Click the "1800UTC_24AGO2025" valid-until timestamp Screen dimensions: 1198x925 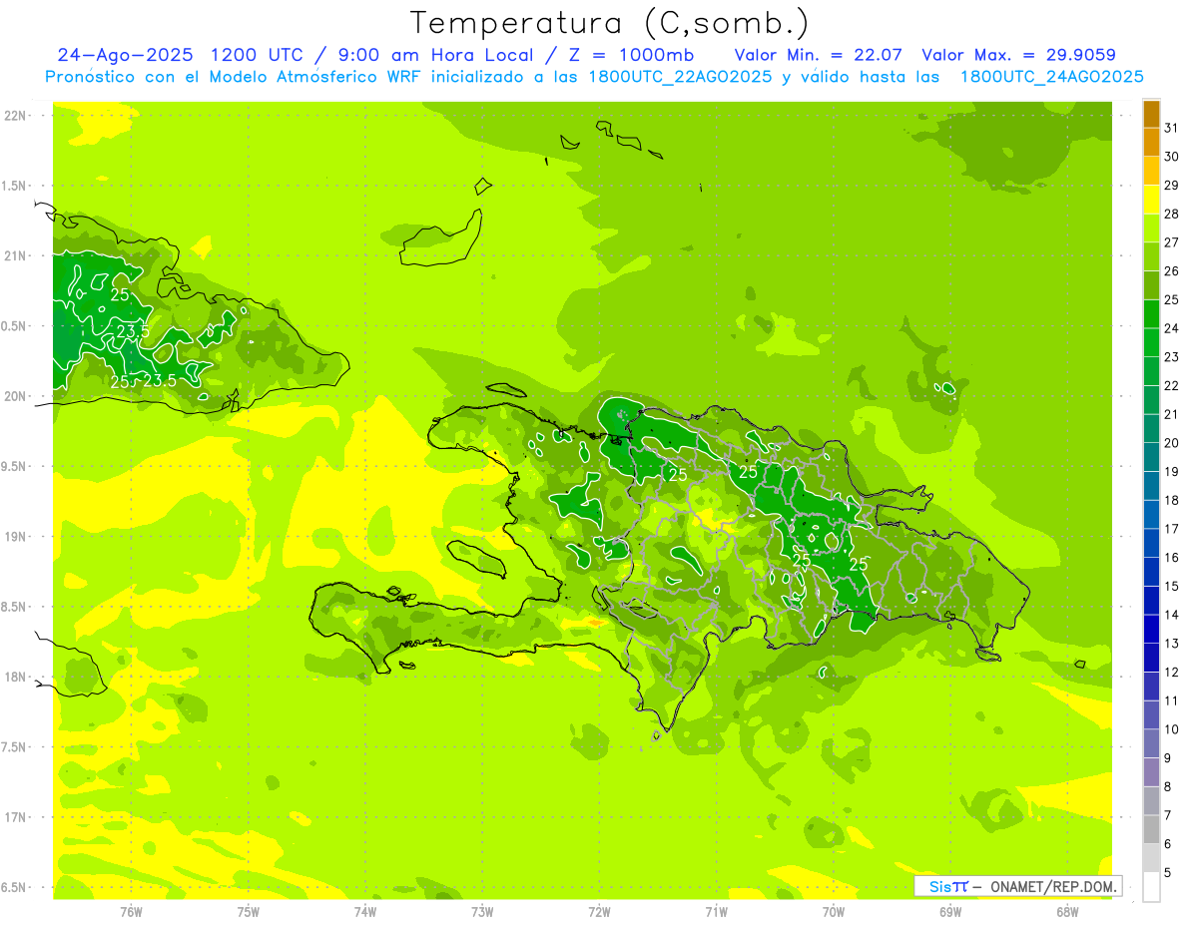pyautogui.click(x=1050, y=77)
